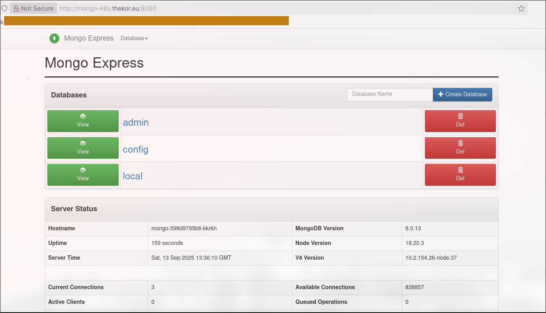The width and height of the screenshot is (546, 313).
Task: Click the eye icon for config database
Action: tap(83, 144)
